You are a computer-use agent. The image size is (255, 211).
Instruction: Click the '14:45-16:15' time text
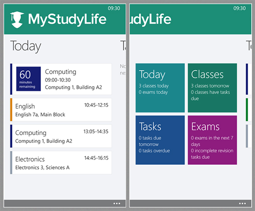96,158
